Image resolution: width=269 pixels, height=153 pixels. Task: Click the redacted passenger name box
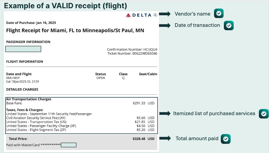(x=23, y=49)
